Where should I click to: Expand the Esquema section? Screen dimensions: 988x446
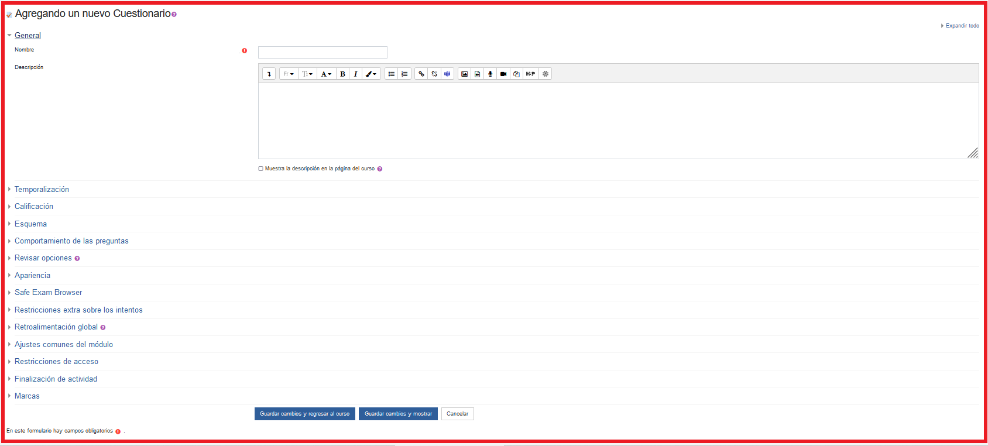pos(30,224)
